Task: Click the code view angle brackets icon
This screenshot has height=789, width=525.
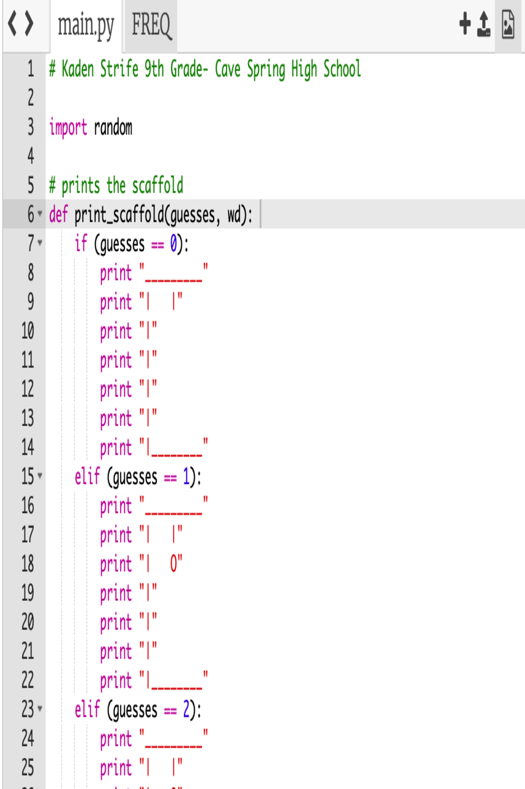Action: click(20, 26)
